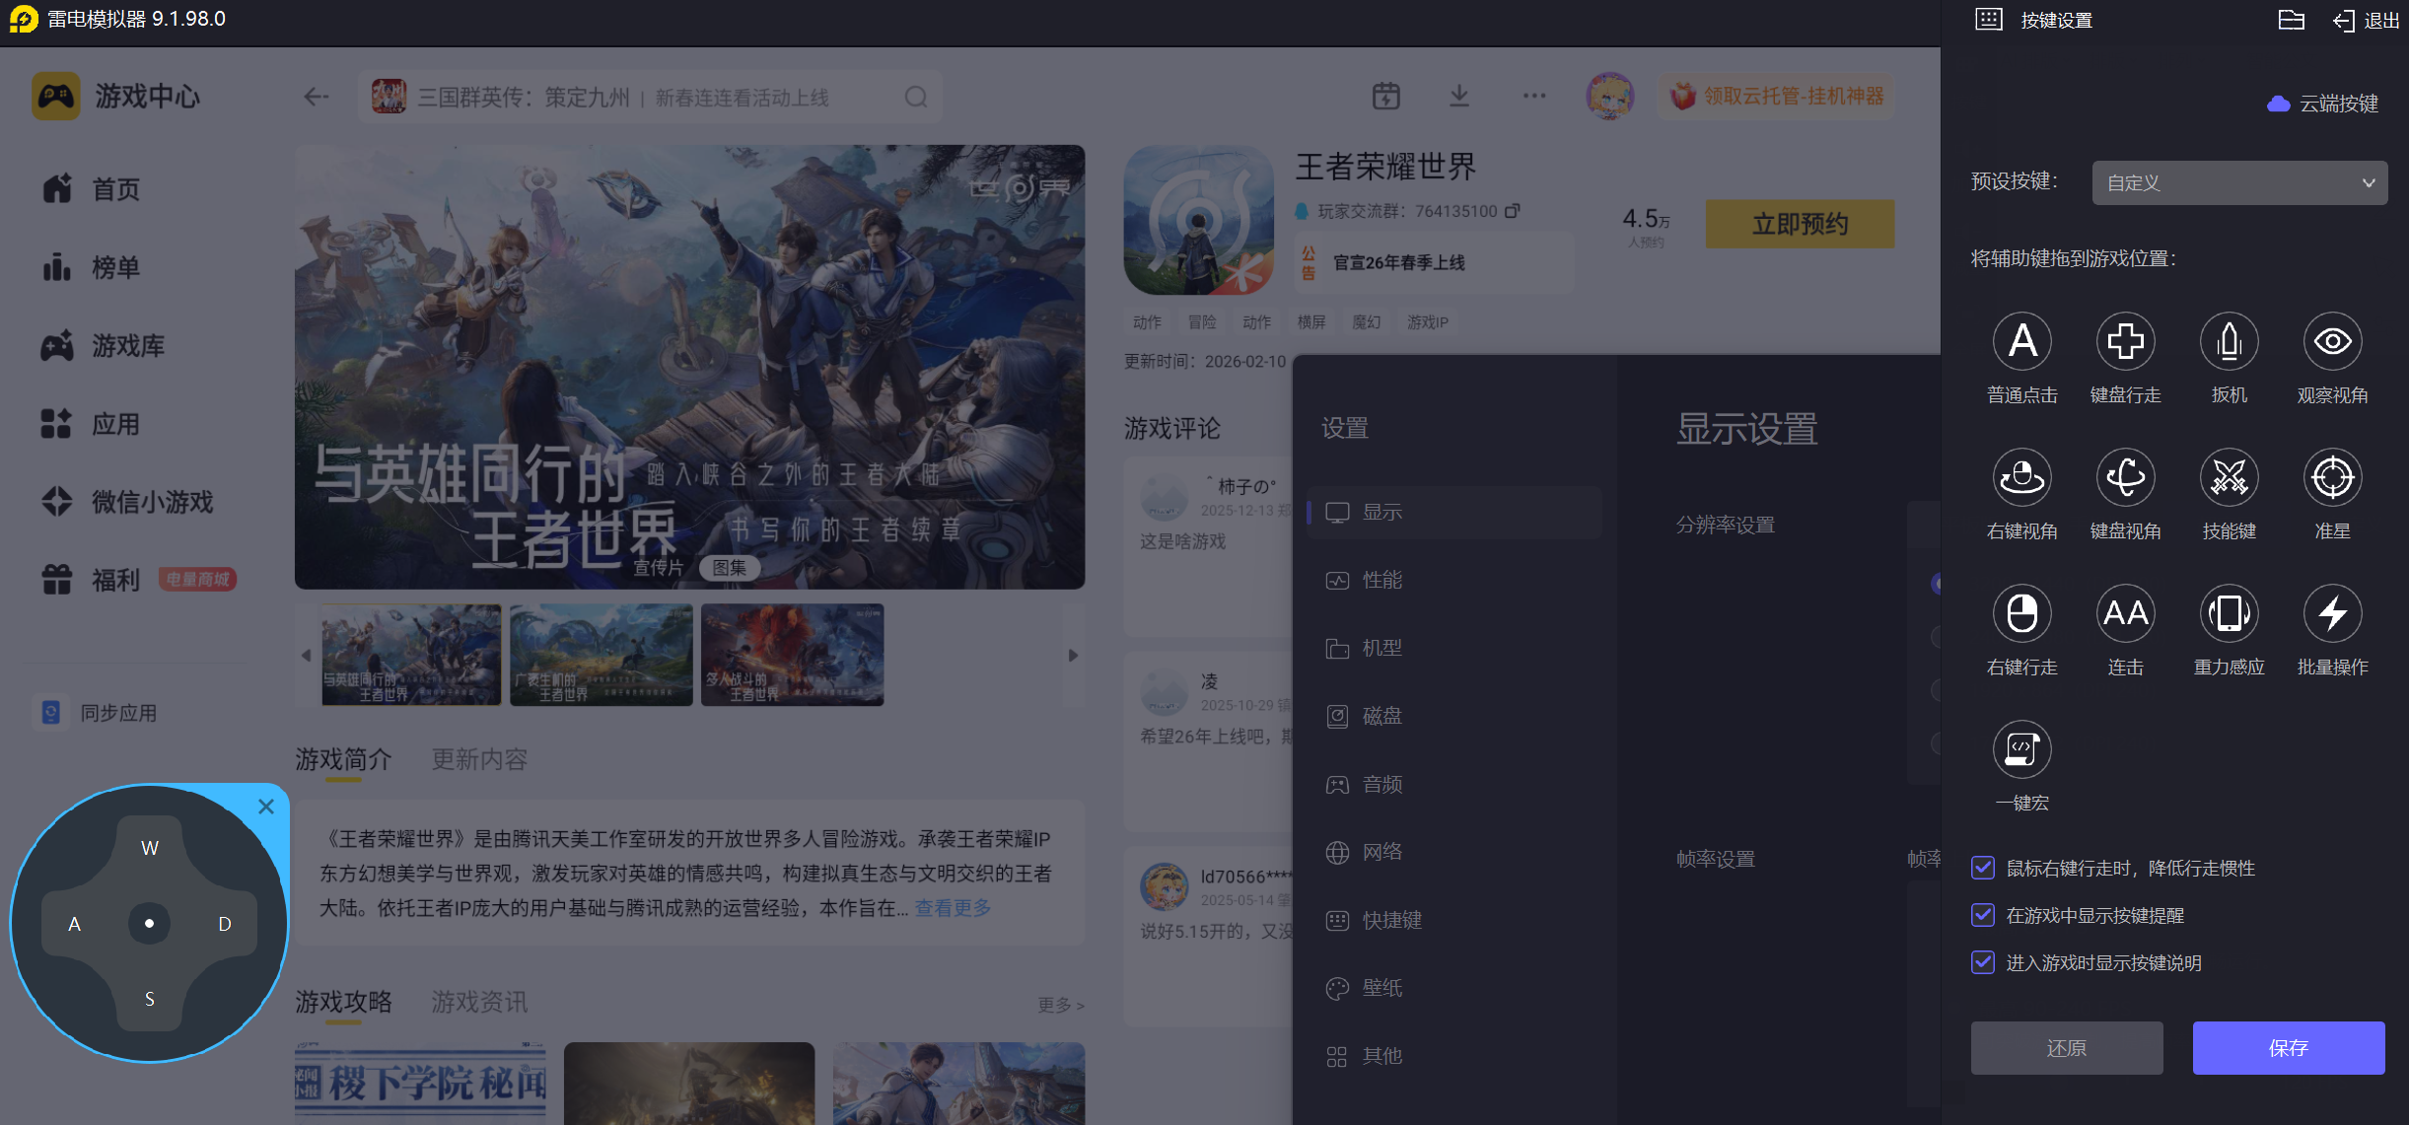Disable 进入游戏时显示按键说明 checkbox
The height and width of the screenshot is (1125, 2409).
pos(1983,962)
